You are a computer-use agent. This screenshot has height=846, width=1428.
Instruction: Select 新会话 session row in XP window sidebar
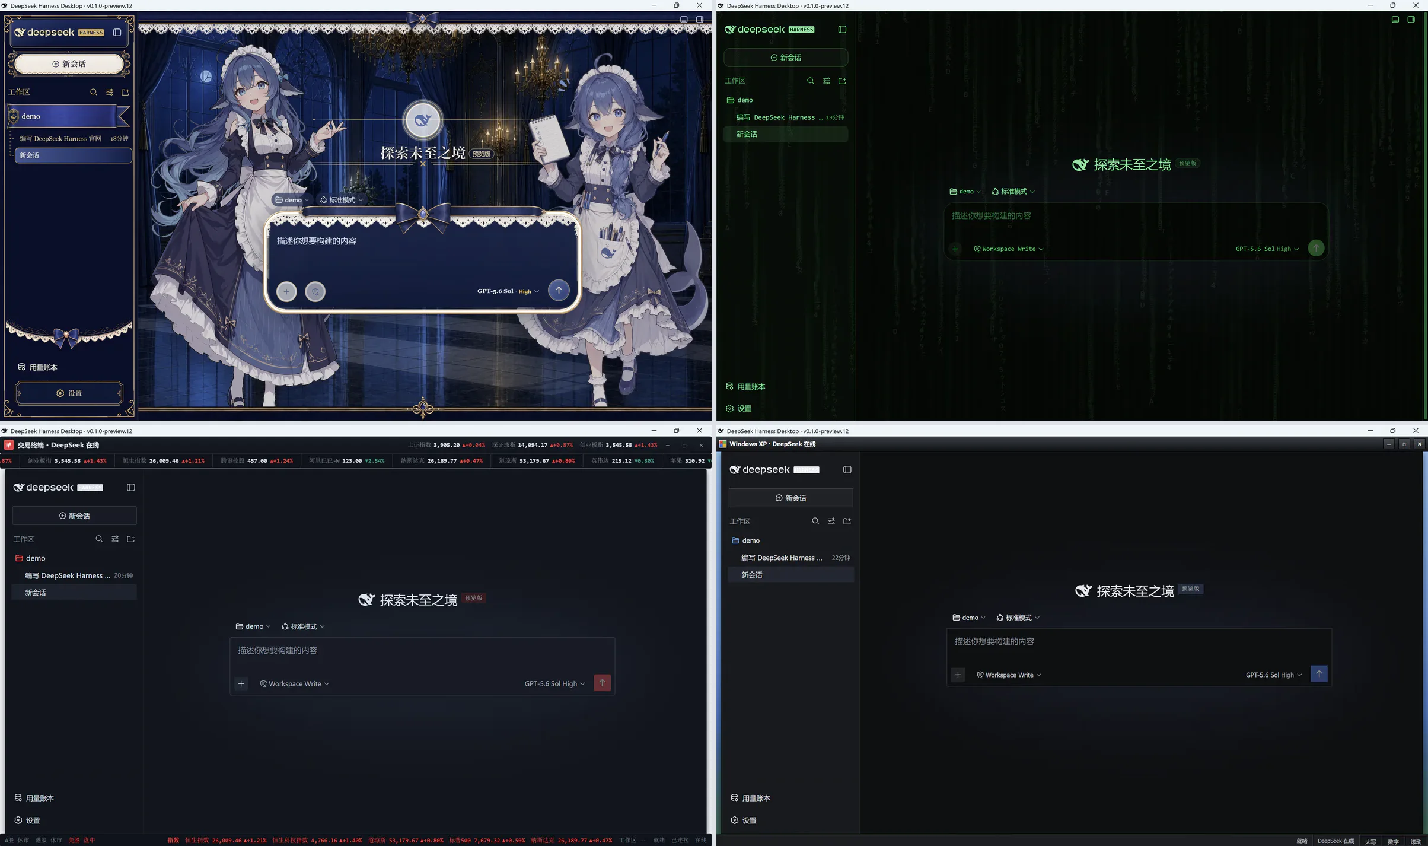[x=791, y=574]
